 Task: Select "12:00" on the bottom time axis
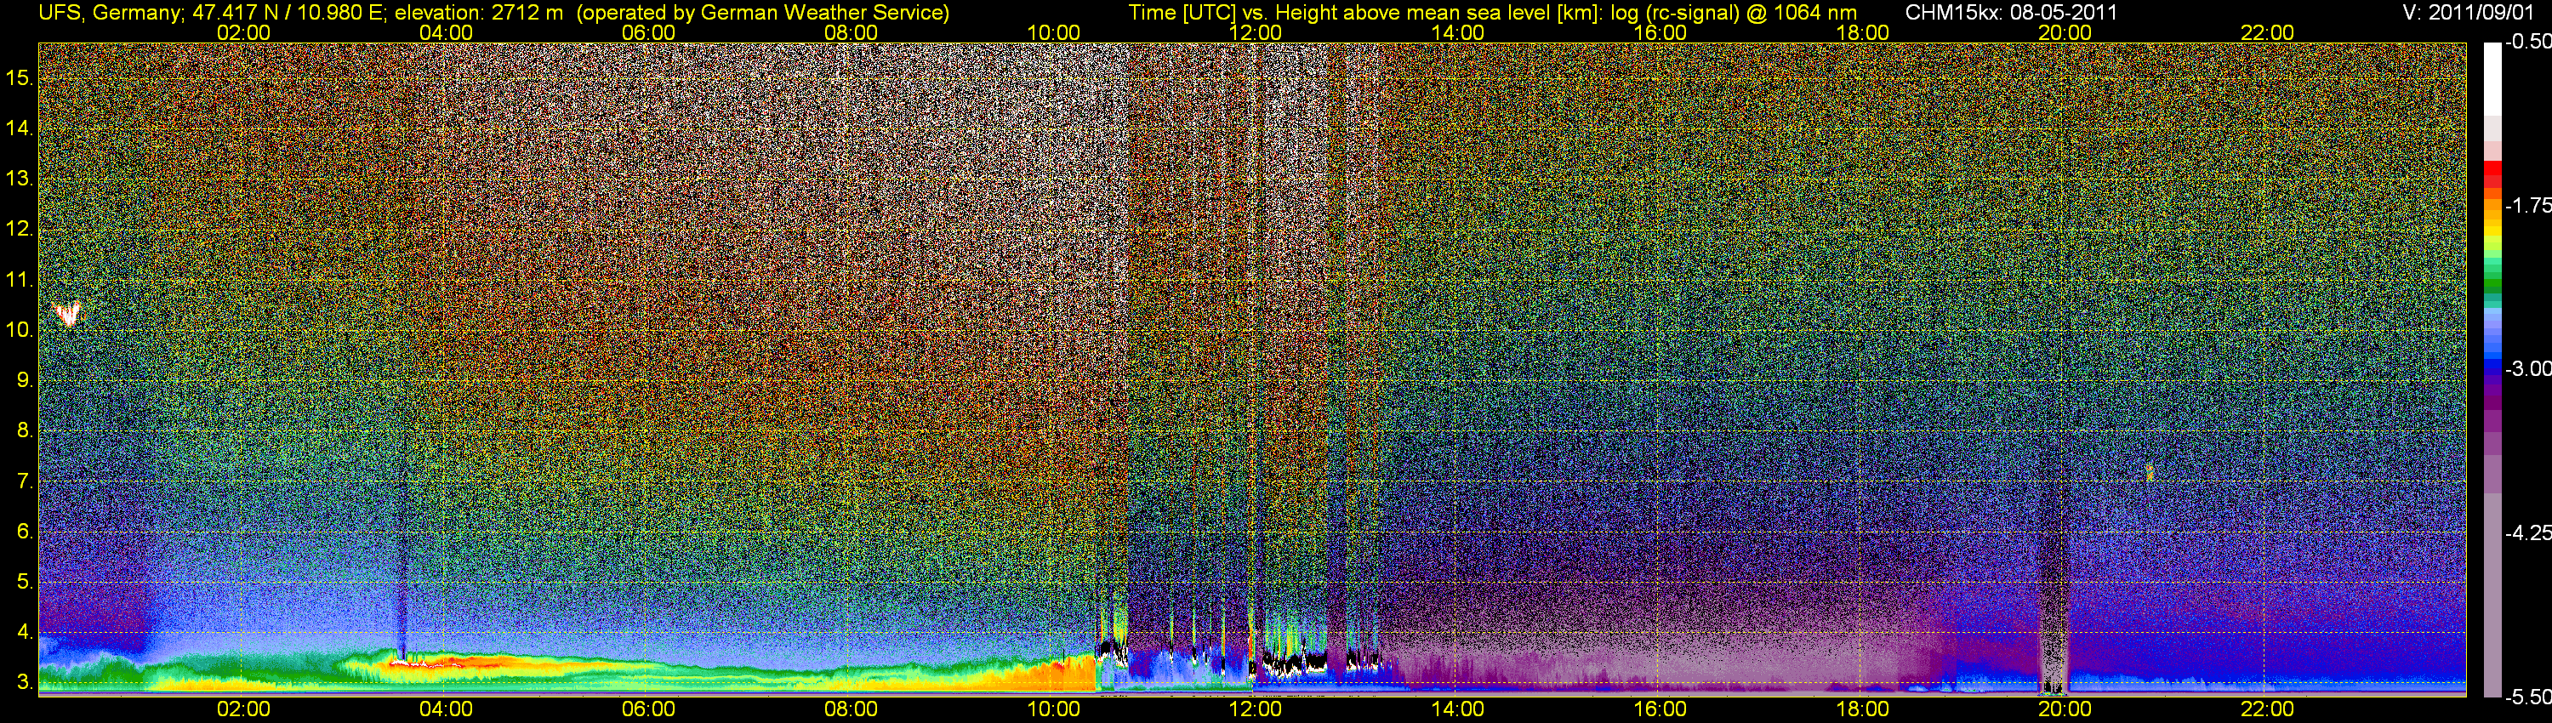(x=1256, y=709)
